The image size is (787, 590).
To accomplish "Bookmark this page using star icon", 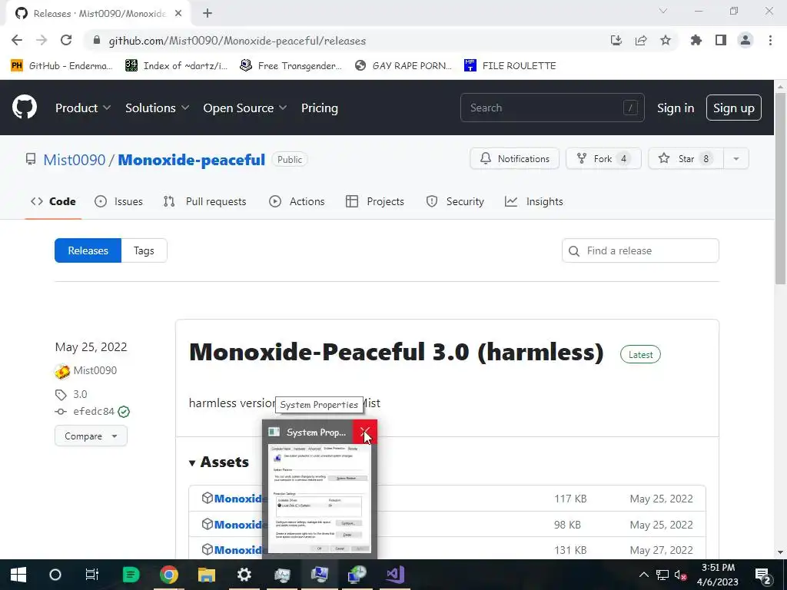I will pos(666,40).
